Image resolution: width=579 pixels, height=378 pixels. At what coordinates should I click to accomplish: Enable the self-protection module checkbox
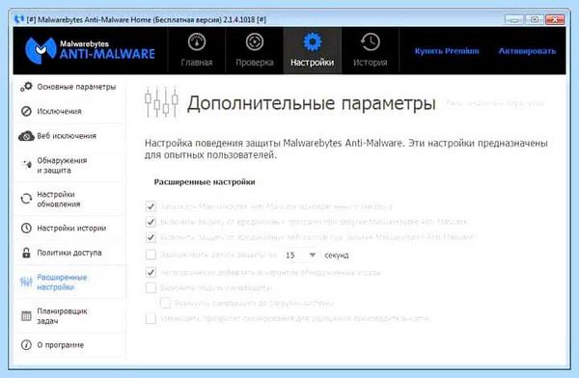151,287
